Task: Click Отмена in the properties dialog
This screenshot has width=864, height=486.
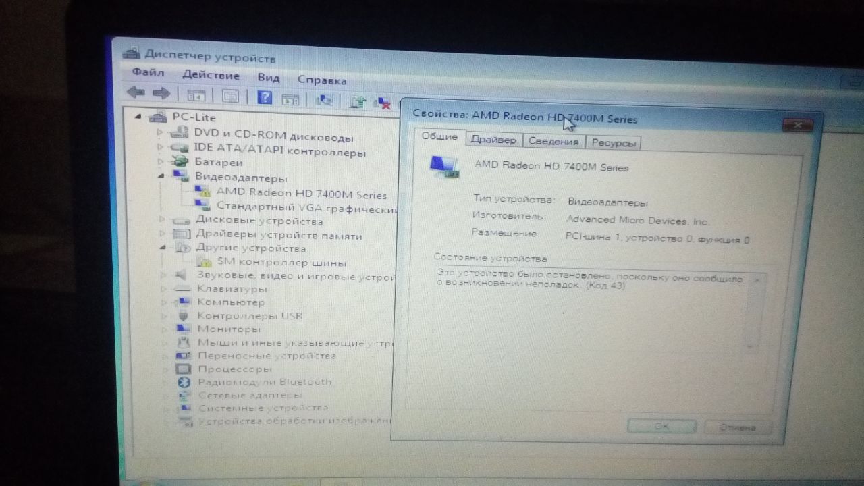Action: coord(737,427)
